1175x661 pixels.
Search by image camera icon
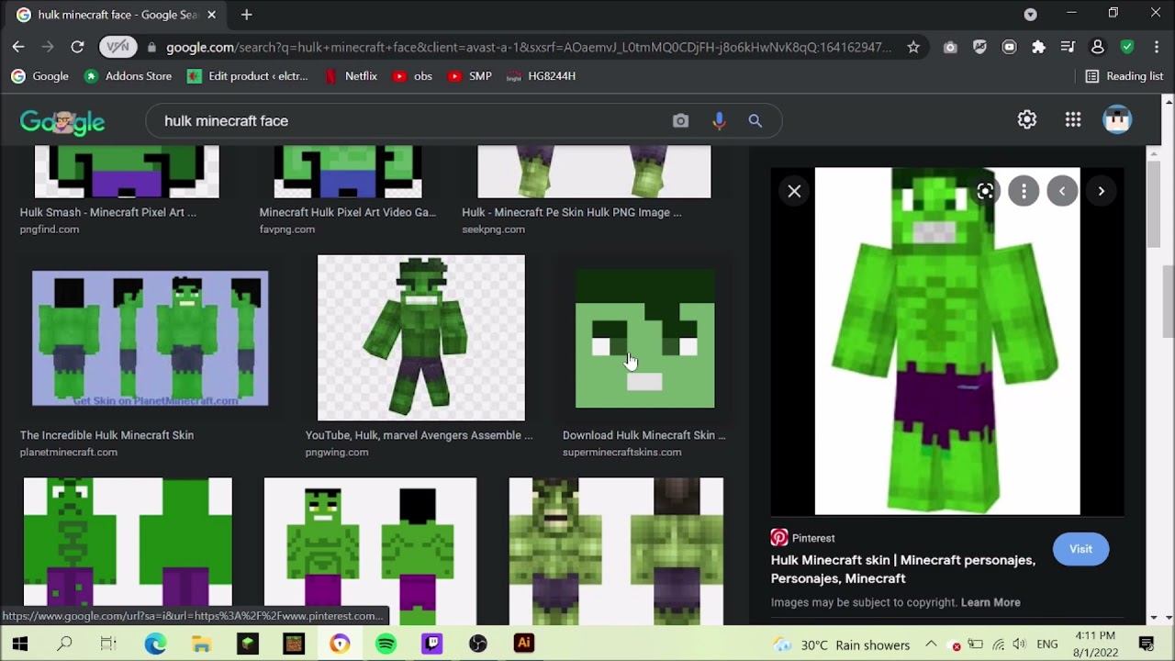680,121
